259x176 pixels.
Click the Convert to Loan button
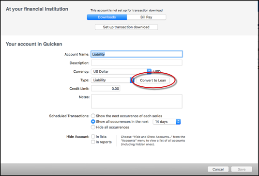point(153,80)
